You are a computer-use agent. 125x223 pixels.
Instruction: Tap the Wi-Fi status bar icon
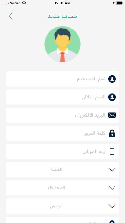pos(24,3)
